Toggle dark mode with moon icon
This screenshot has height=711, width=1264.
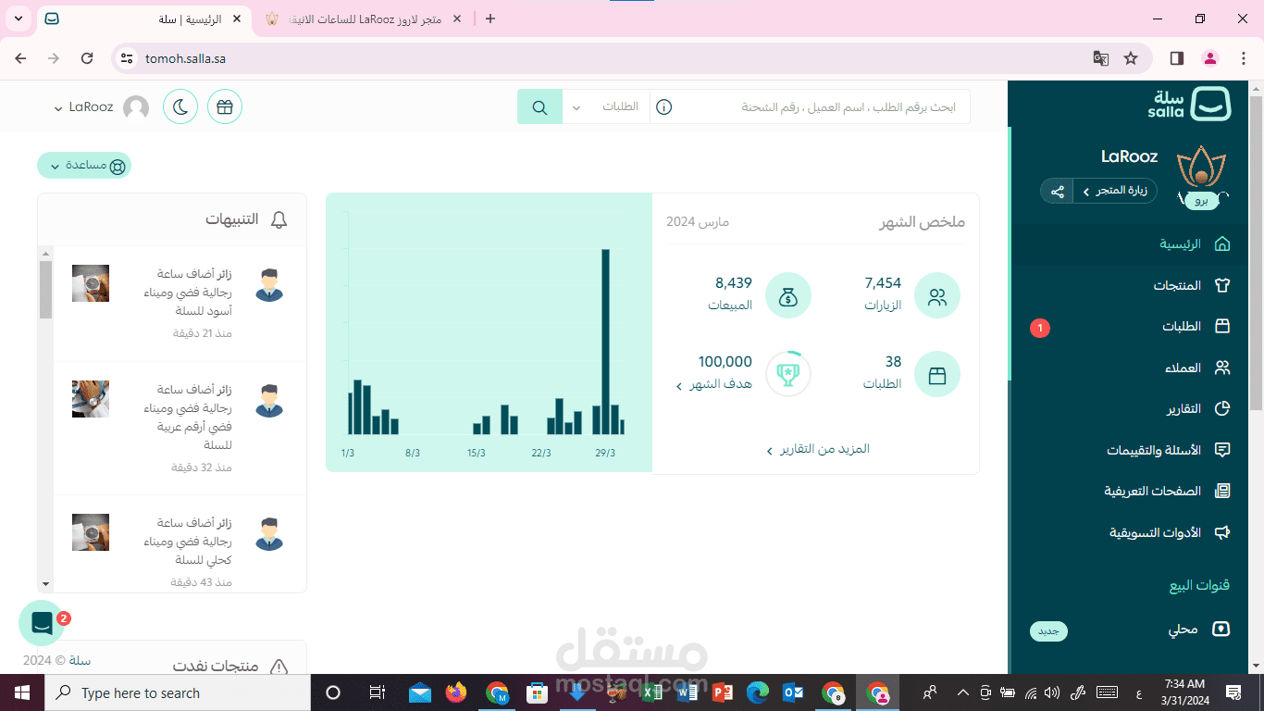[x=180, y=106]
